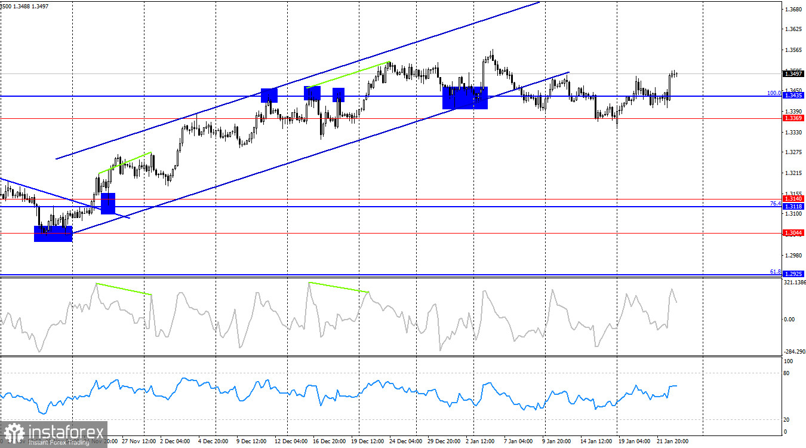Viewport: 806px width, 448px height.
Task: Click the instaforex gear logo
Action: 13,429
